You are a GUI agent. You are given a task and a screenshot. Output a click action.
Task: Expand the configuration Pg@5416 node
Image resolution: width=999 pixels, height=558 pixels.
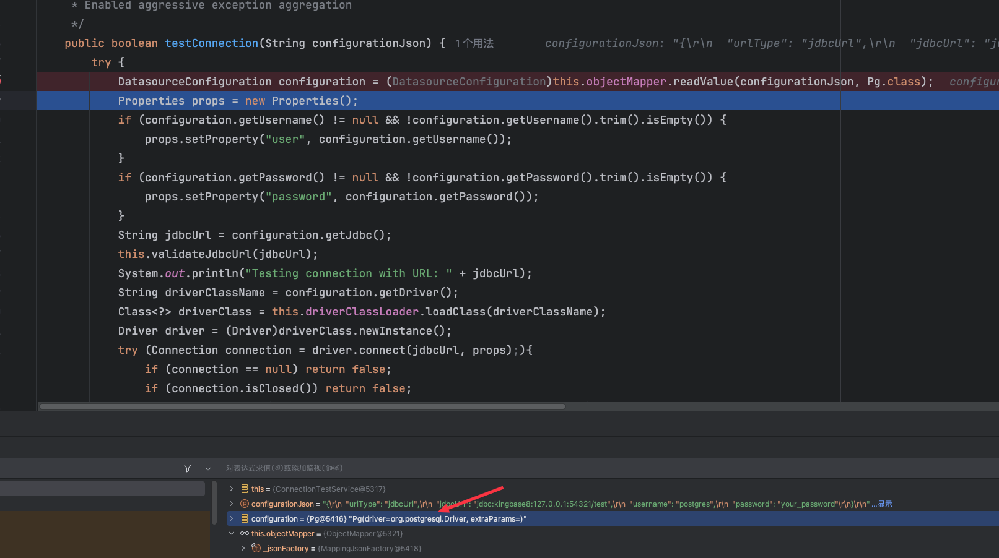tap(232, 518)
